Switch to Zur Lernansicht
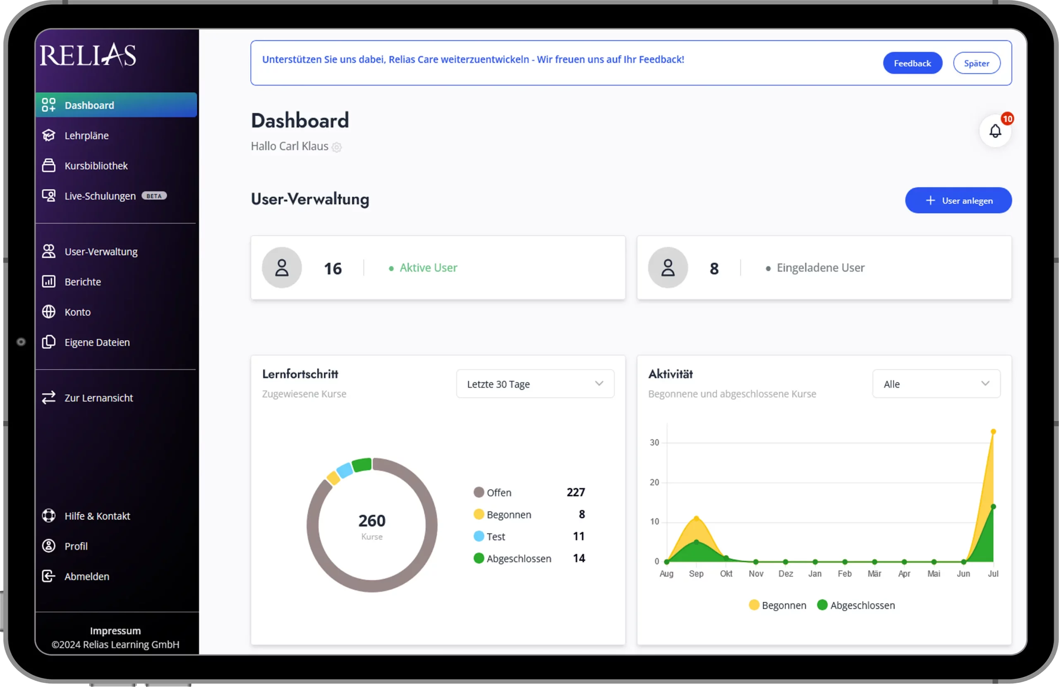Image resolution: width=1059 pixels, height=687 pixels. point(98,398)
